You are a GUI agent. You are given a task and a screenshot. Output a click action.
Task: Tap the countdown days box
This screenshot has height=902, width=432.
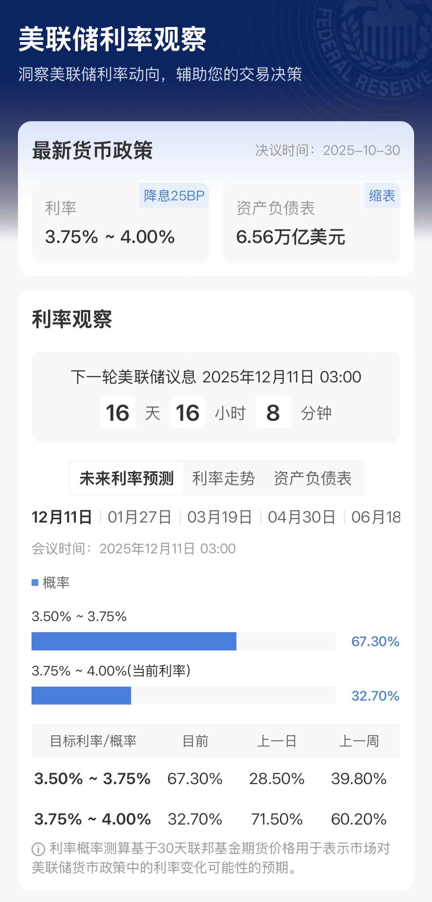pos(117,412)
